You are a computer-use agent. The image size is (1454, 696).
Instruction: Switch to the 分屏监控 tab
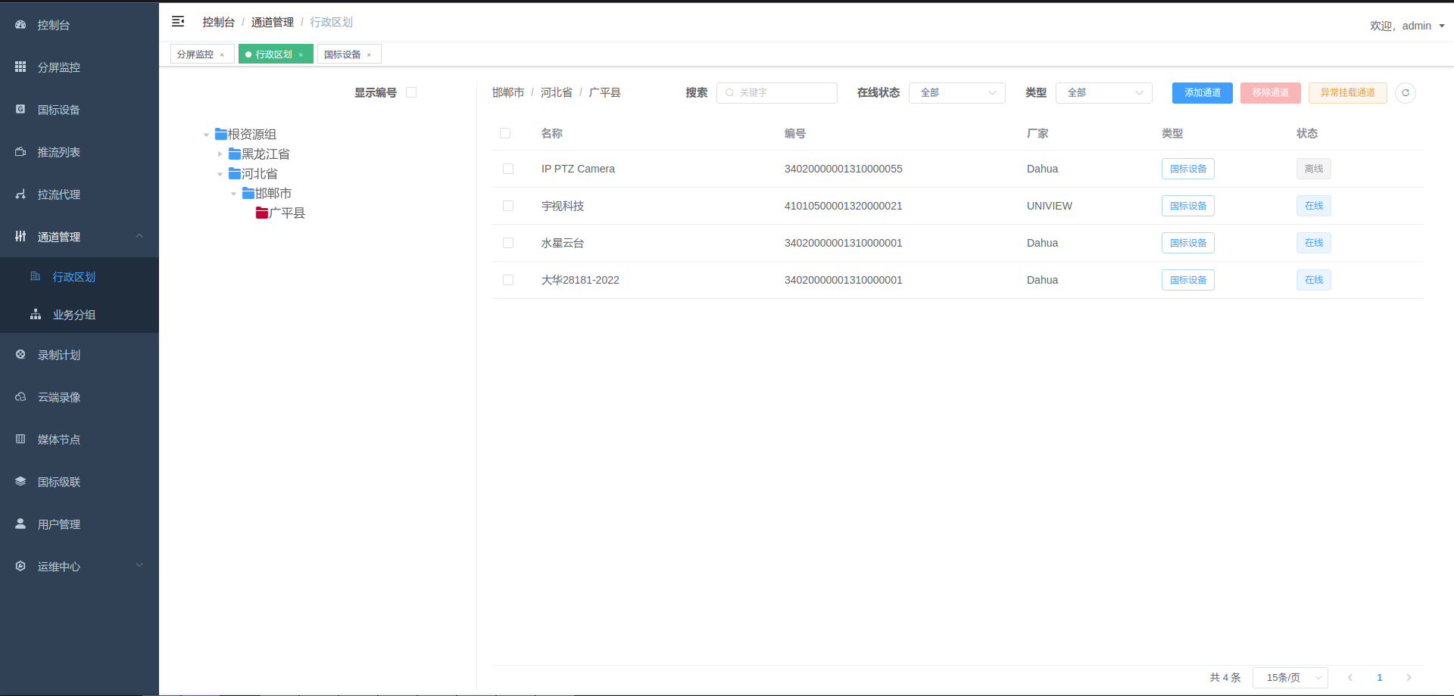(x=195, y=54)
